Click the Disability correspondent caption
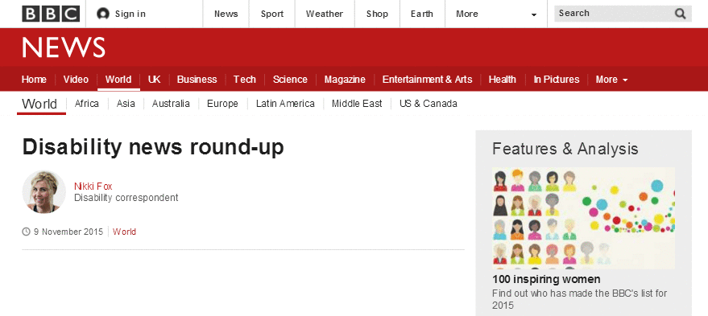The width and height of the screenshot is (708, 316). 126,198
